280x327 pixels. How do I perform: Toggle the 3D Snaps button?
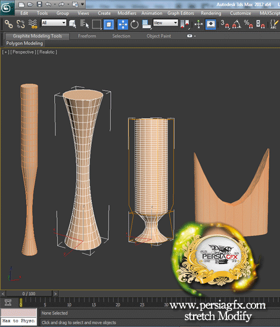225,24
